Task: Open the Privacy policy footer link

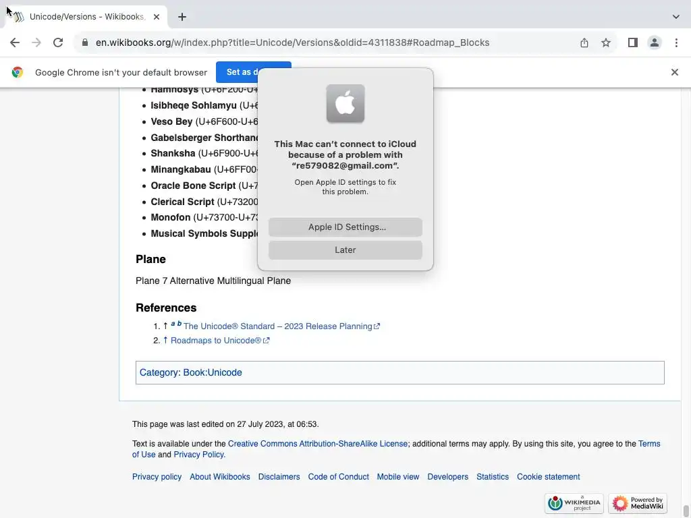Action: tap(157, 477)
